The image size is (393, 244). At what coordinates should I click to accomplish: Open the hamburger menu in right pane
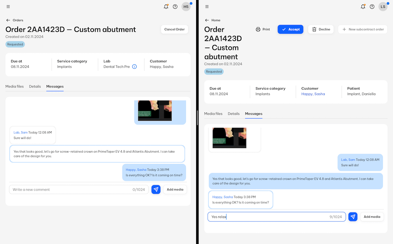pyautogui.click(x=207, y=7)
